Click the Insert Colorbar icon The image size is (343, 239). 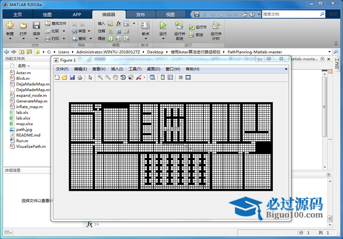tap(163, 77)
